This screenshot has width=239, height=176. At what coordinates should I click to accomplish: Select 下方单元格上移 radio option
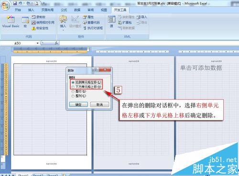[86, 87]
